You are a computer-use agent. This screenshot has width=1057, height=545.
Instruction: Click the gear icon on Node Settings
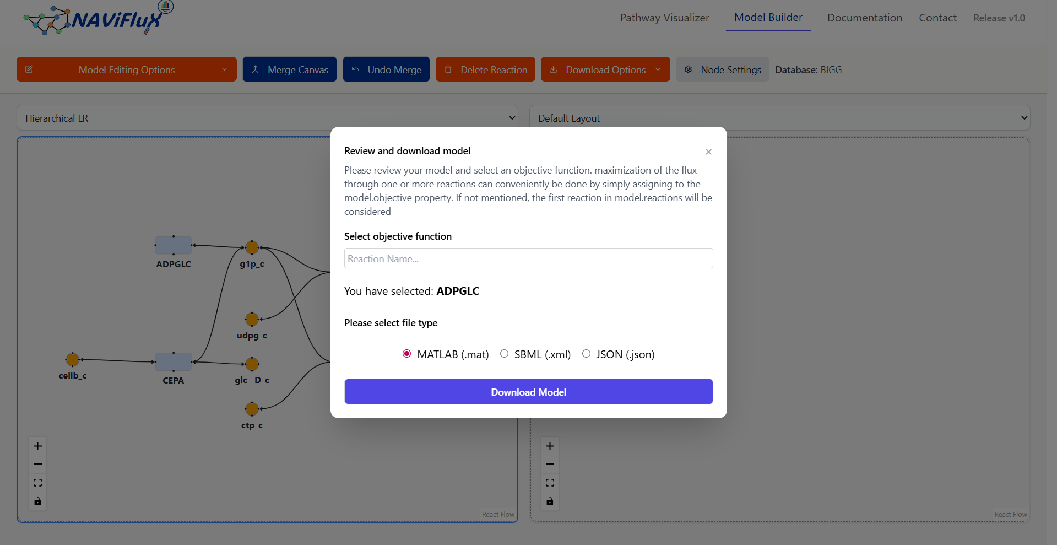click(688, 69)
